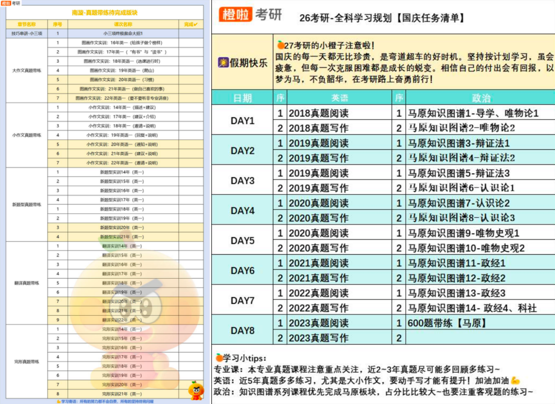The width and height of the screenshot is (555, 404).
Task: Select the title 南漩-真题带练待完成版块
Action: coord(105,13)
